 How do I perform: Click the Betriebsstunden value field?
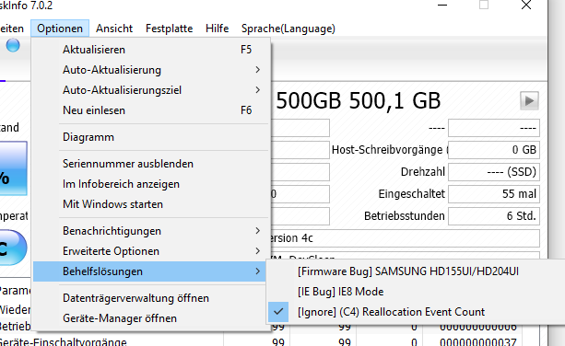coord(494,216)
